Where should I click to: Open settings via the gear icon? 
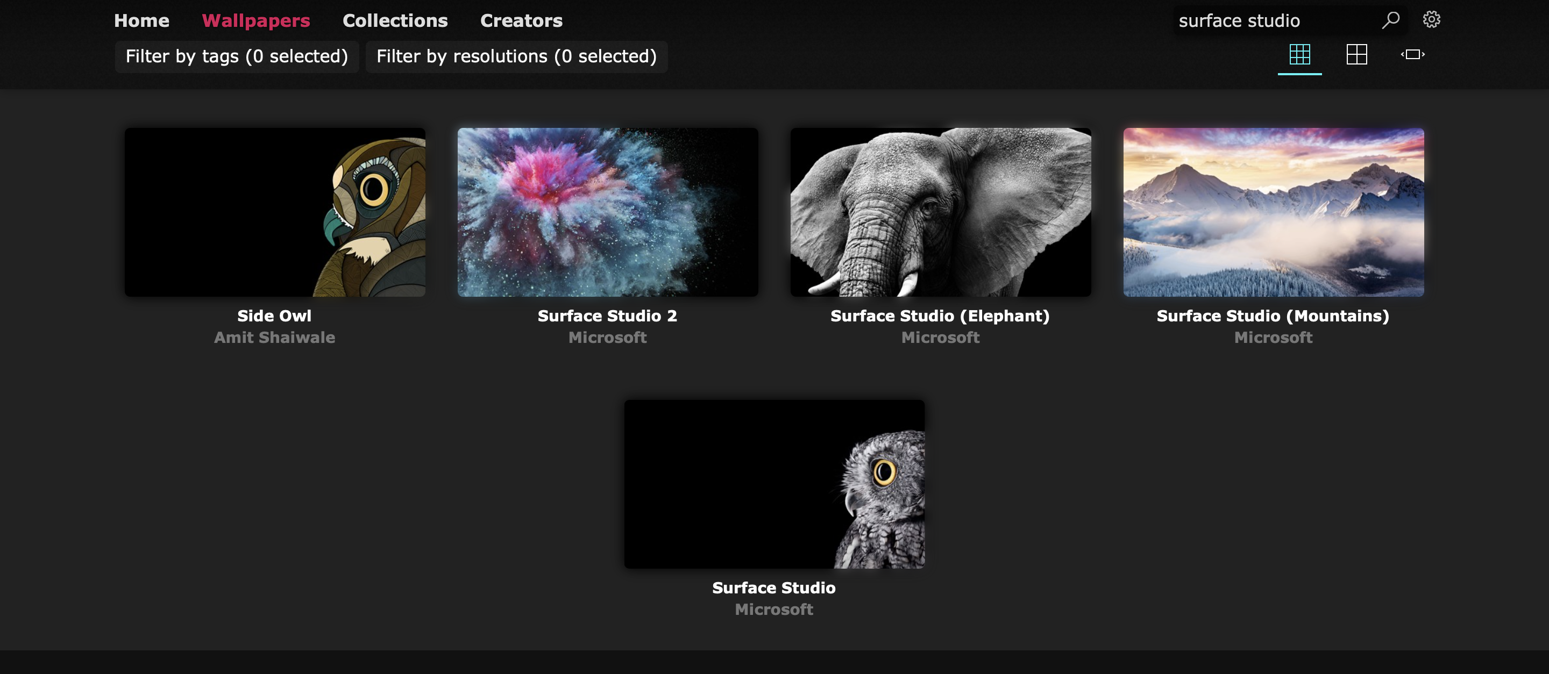tap(1431, 20)
